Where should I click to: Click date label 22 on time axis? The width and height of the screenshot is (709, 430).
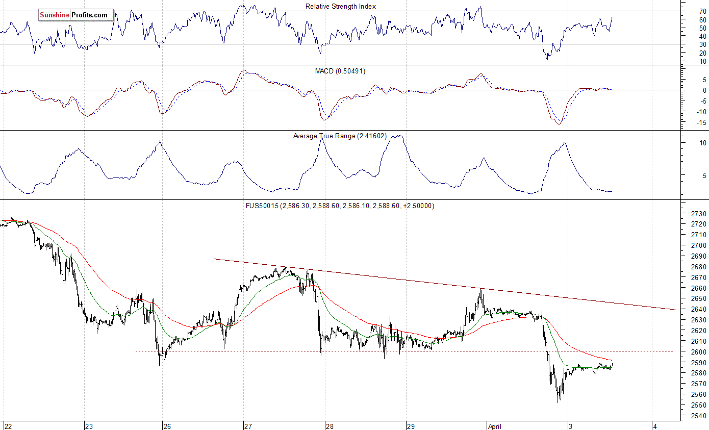(x=8, y=425)
